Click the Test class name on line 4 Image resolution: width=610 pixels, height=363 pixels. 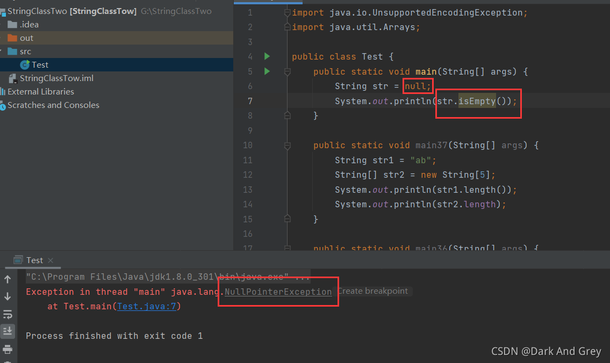click(x=372, y=57)
